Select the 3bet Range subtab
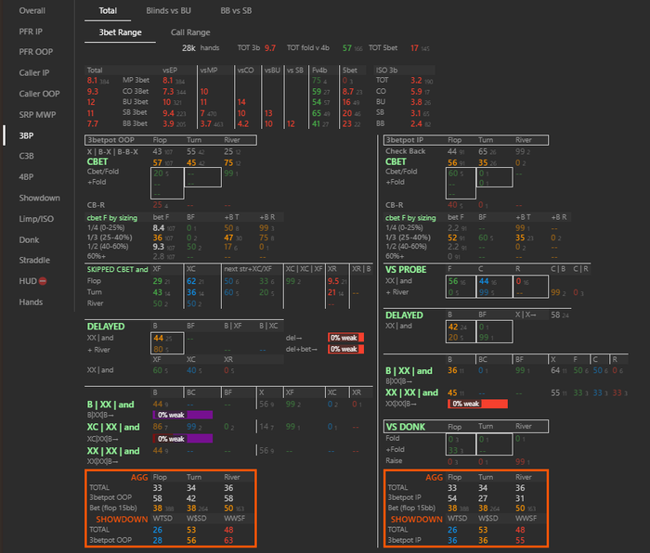Viewport: 650px width, 553px height. point(120,32)
